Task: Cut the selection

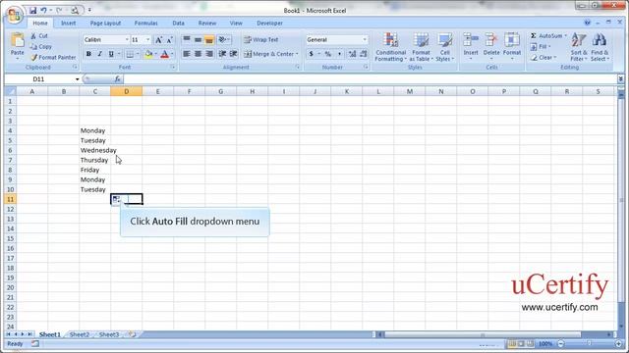Action: coord(39,36)
